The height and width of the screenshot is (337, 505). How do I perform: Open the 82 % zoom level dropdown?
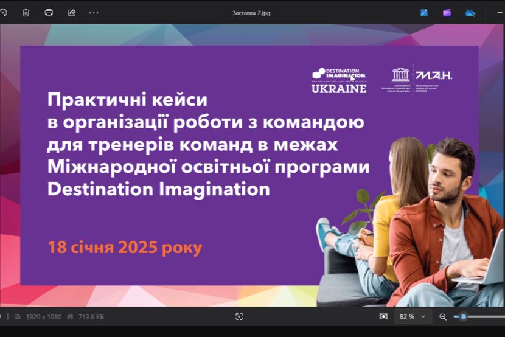413,317
